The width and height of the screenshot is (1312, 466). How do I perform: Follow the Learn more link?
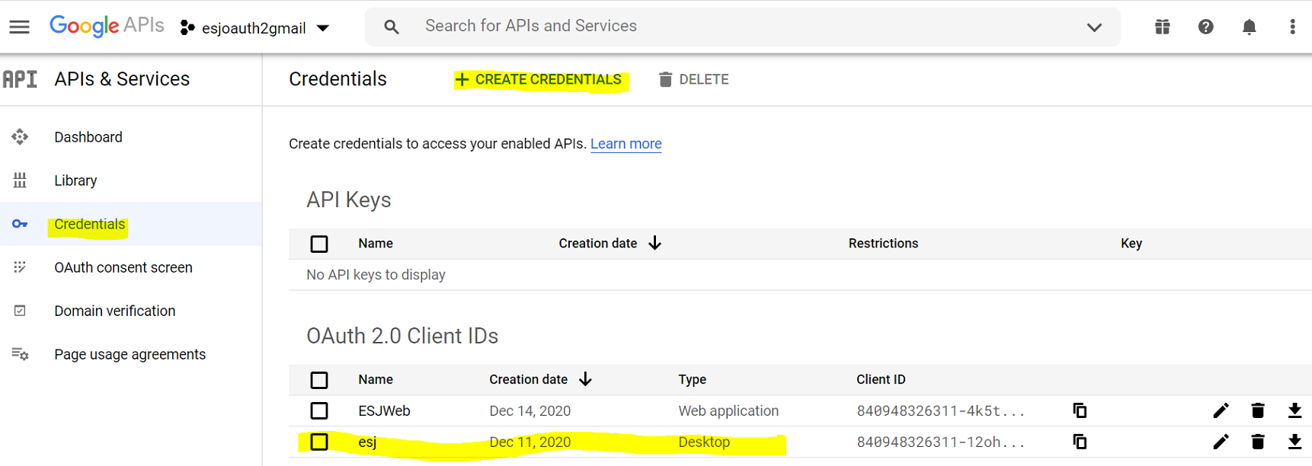pos(626,144)
